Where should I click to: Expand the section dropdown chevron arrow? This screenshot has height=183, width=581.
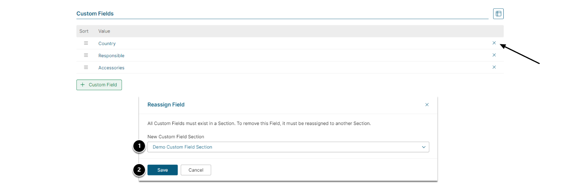pyautogui.click(x=424, y=147)
